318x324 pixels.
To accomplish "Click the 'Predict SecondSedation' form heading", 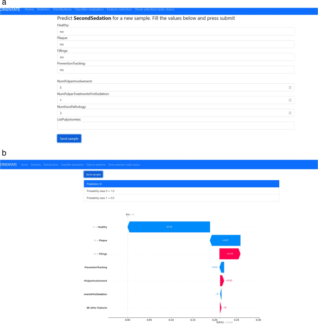I will (146, 18).
